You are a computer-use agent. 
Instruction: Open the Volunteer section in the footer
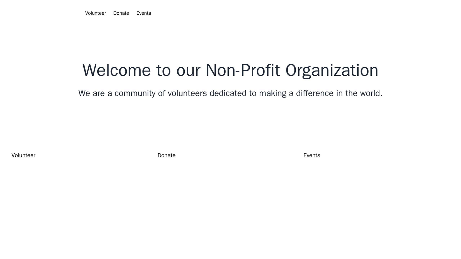pos(23,155)
